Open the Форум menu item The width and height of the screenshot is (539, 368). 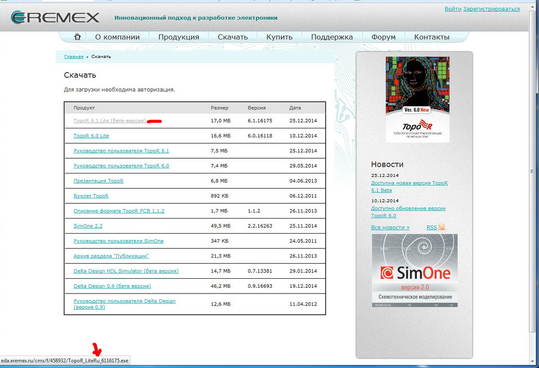click(383, 37)
